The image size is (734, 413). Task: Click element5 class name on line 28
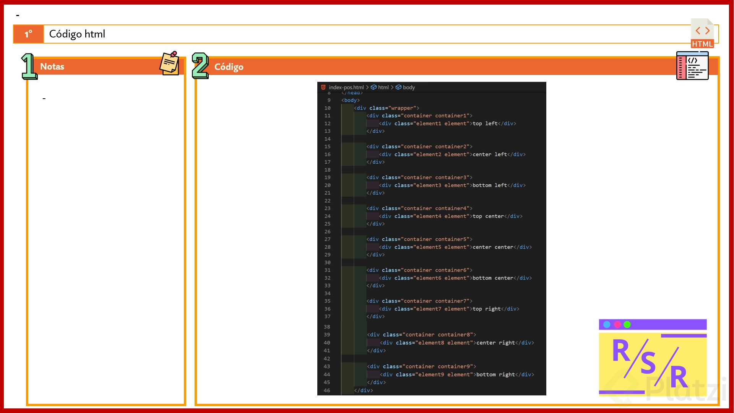click(429, 247)
